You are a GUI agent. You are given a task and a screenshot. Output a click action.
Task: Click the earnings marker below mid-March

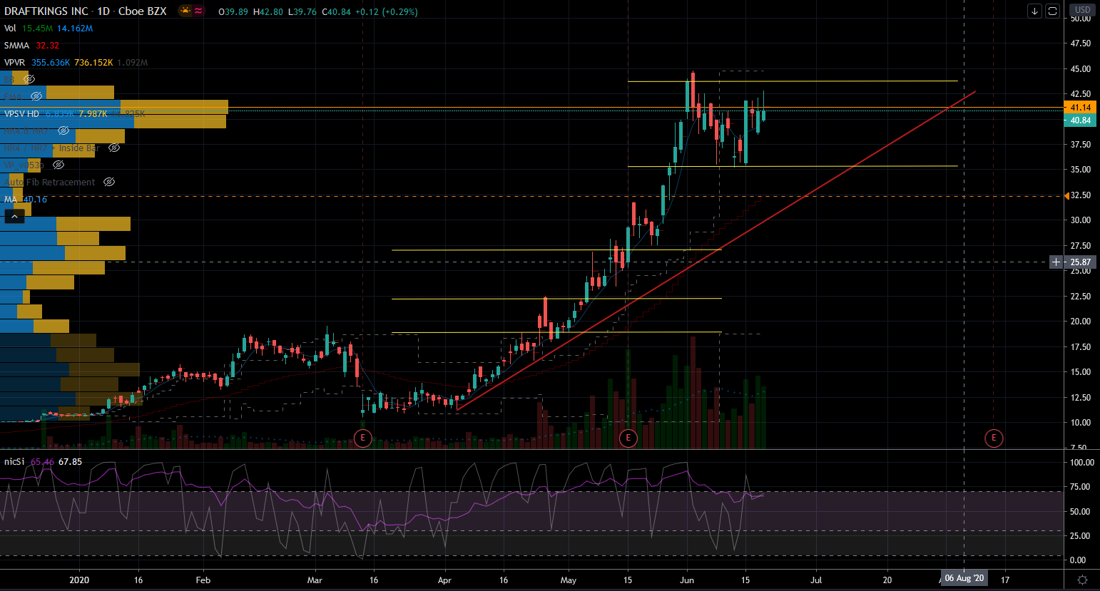point(363,438)
